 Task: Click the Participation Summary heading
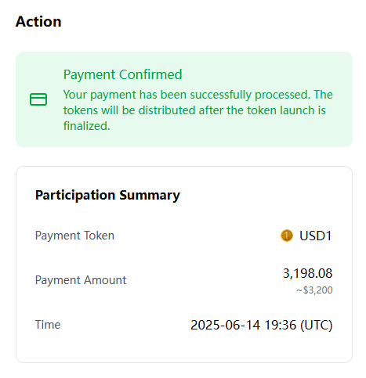pyautogui.click(x=107, y=195)
